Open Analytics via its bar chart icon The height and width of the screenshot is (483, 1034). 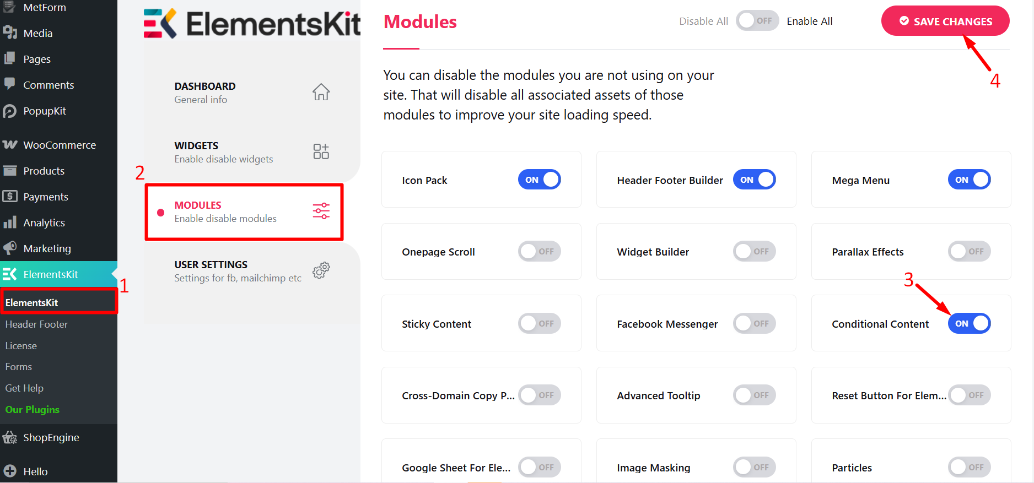coord(10,222)
